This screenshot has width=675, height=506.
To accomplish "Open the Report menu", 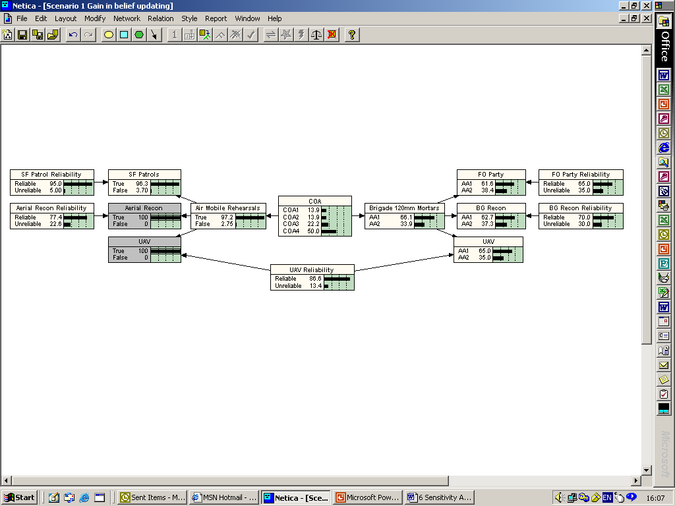I will 216,18.
